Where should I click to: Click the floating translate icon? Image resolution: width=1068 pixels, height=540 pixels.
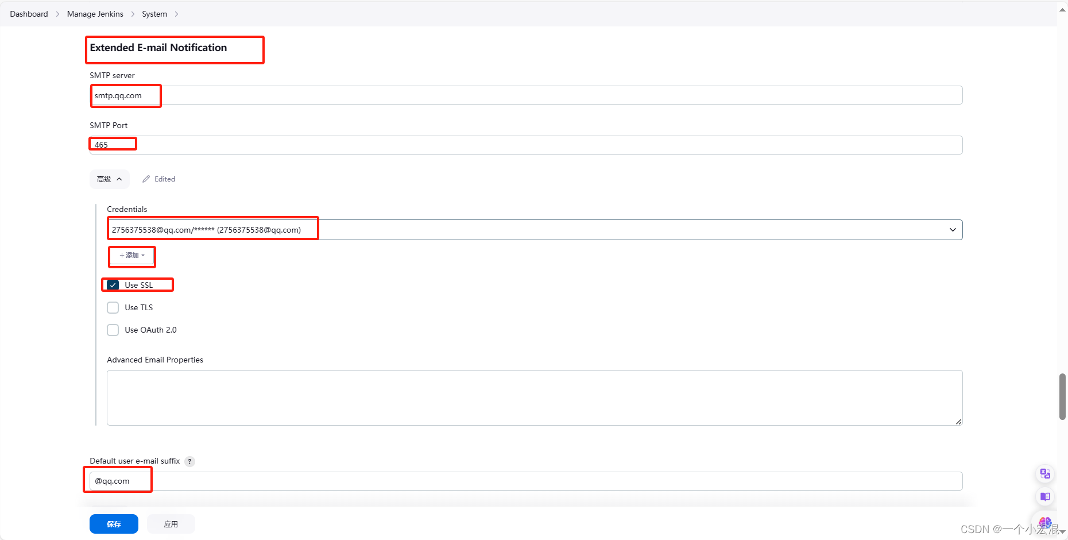pyautogui.click(x=1044, y=473)
